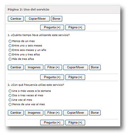Click the page-level Copiar/Mover button
The width and height of the screenshot is (131, 136).
pyautogui.click(x=37, y=19)
